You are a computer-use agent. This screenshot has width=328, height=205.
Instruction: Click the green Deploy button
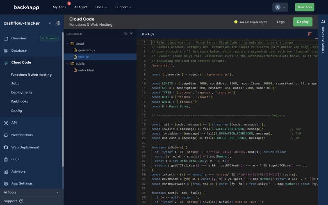[x=303, y=22]
